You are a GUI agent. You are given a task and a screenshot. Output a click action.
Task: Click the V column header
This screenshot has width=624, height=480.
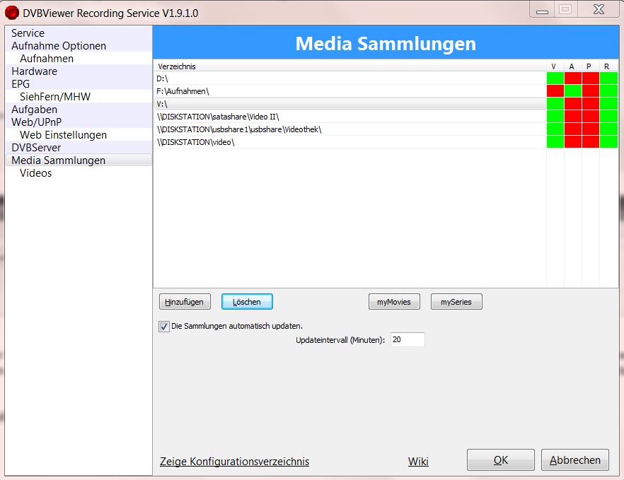click(555, 66)
